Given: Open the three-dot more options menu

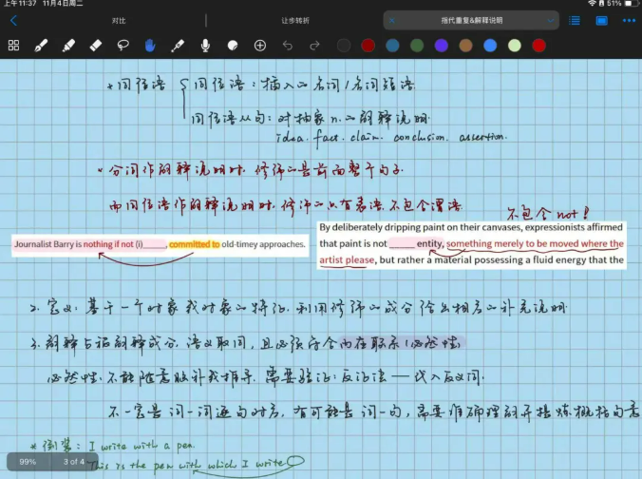Looking at the screenshot, I should [x=626, y=19].
